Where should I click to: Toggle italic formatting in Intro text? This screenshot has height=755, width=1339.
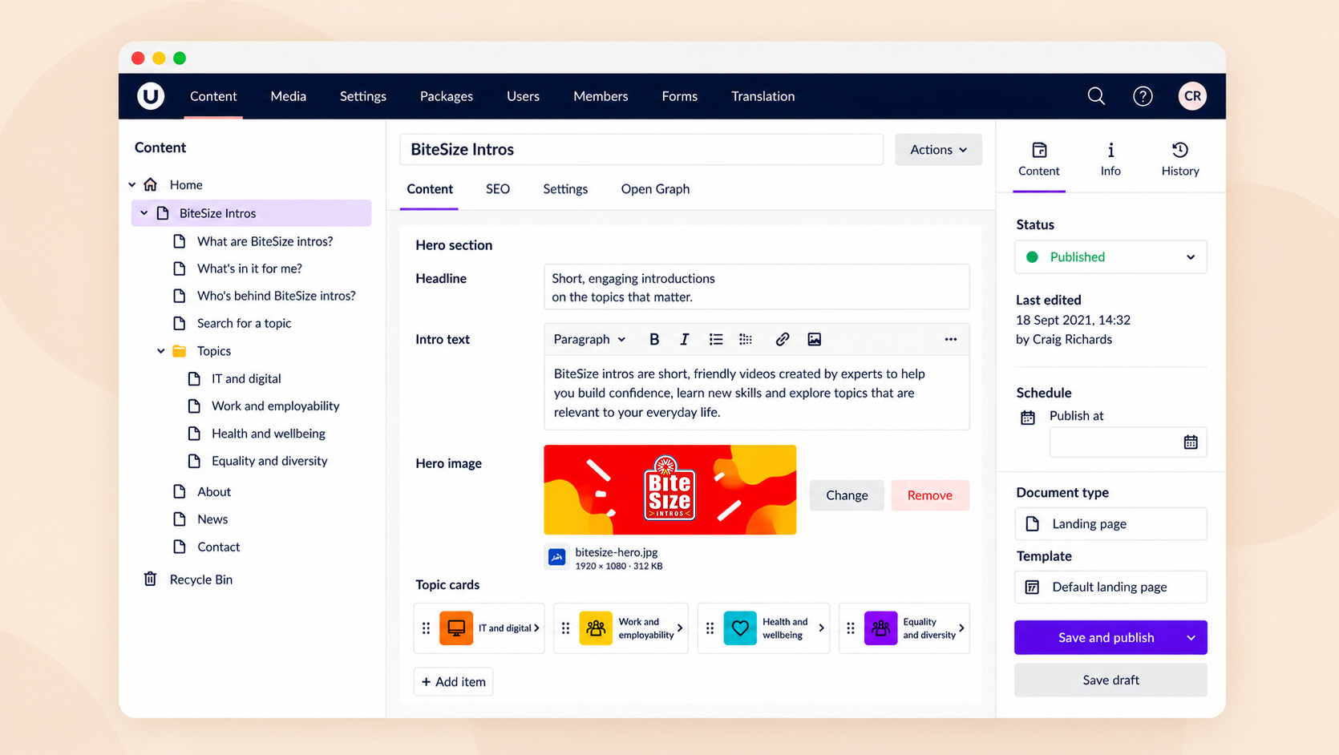684,339
